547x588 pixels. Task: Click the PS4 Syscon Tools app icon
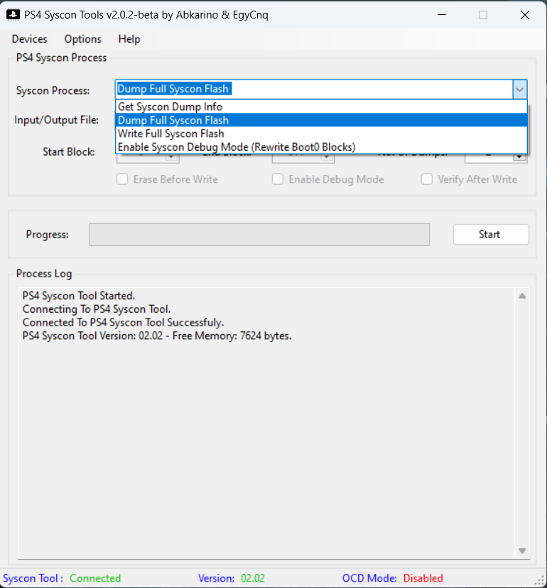(13, 15)
